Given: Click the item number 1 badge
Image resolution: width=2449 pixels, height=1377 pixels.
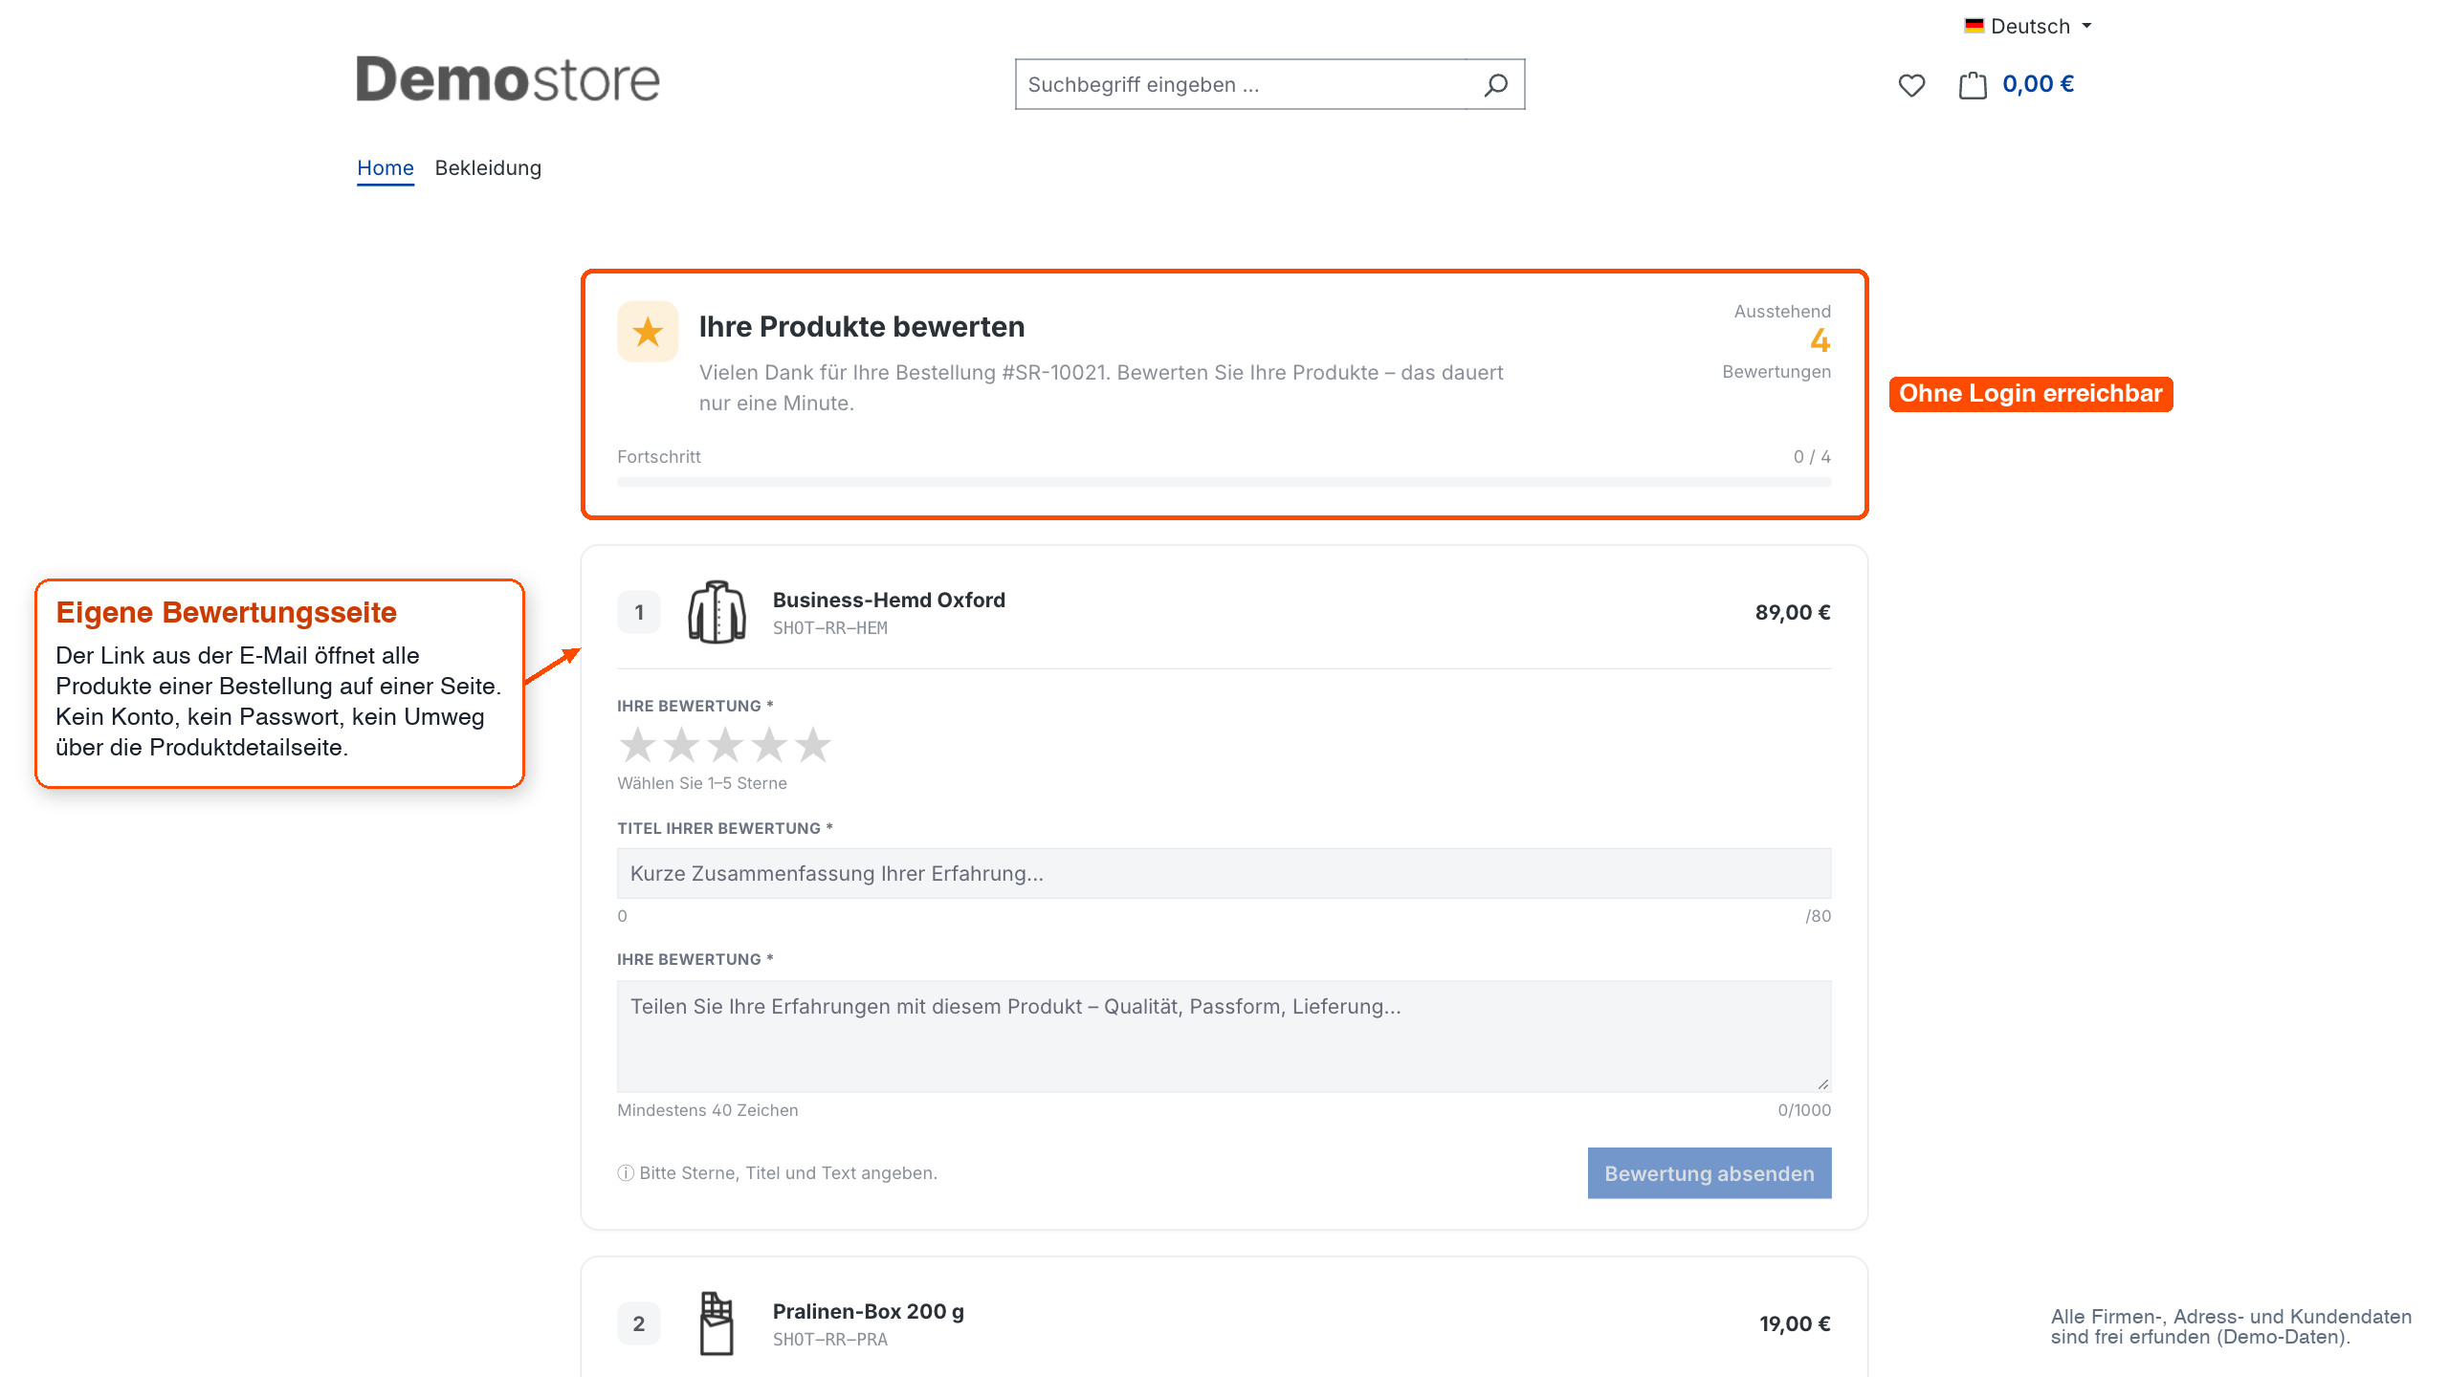Looking at the screenshot, I should (x=639, y=612).
